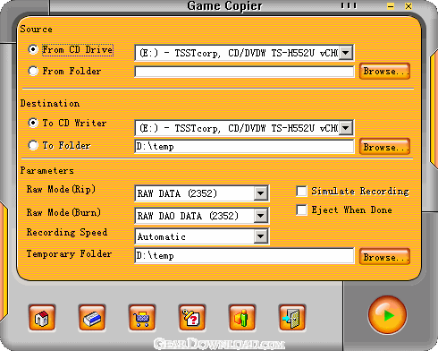Browse for the Temporary Folder

click(384, 257)
